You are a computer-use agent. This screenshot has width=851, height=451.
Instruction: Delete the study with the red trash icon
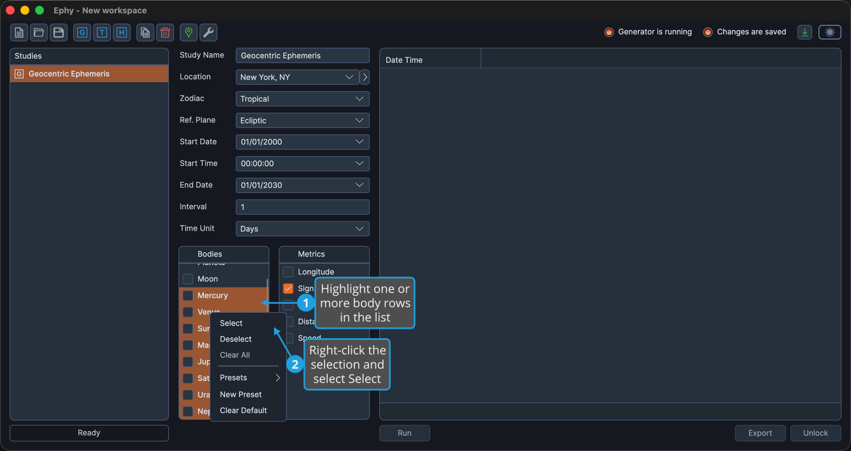click(165, 32)
